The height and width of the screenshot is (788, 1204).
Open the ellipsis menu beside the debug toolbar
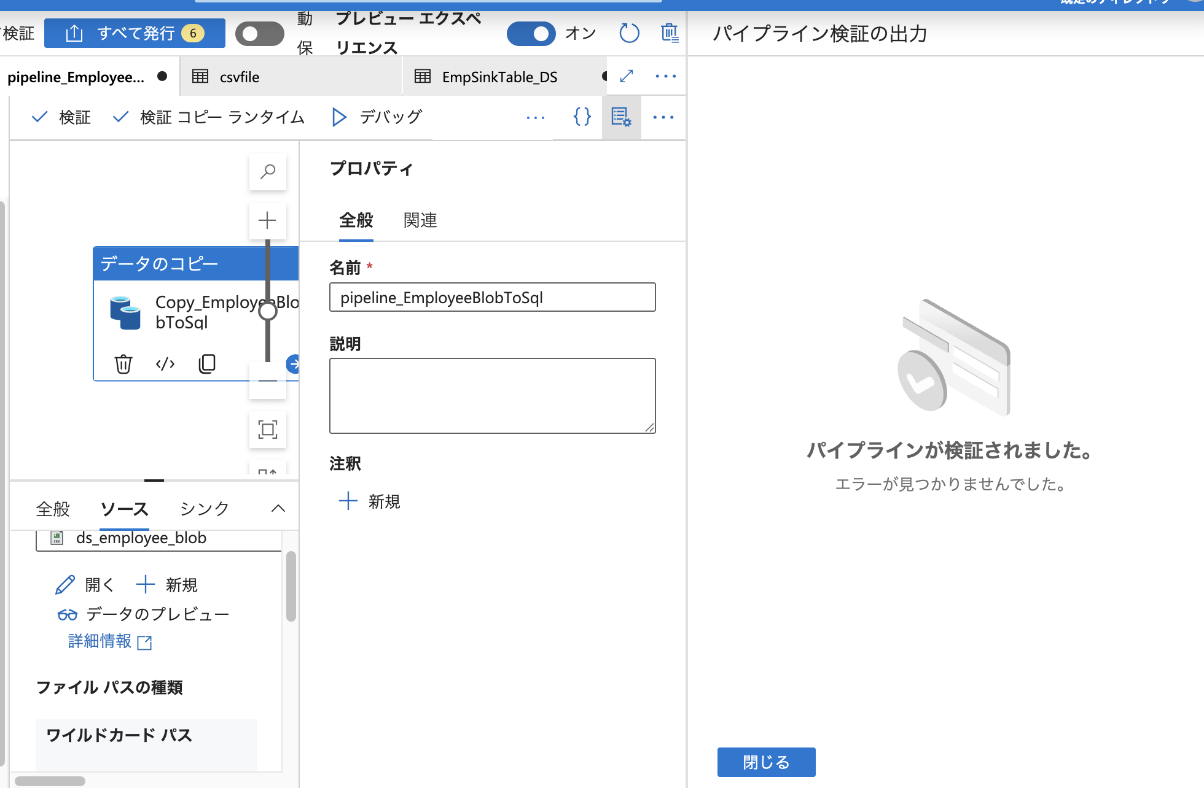[536, 117]
